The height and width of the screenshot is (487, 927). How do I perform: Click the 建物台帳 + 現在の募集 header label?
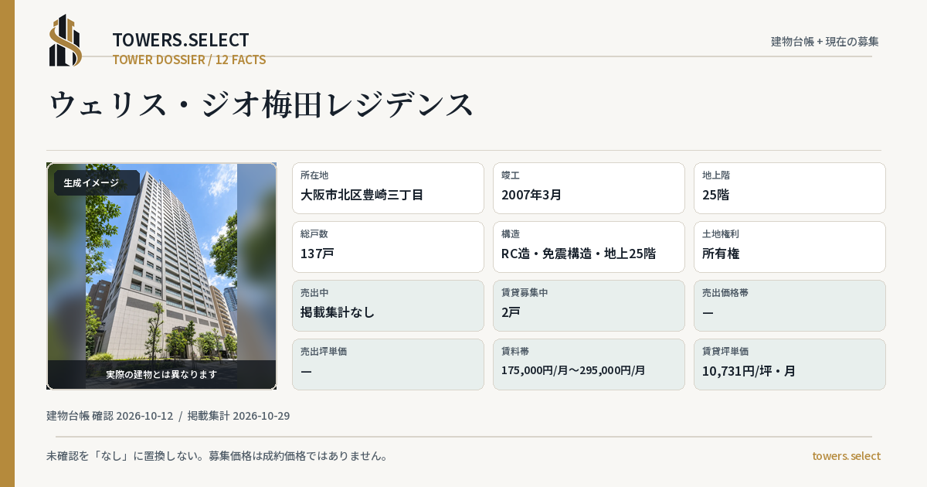824,42
